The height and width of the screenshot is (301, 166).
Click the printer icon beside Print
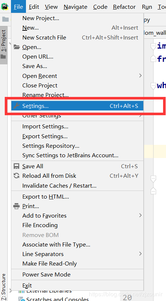16,206
